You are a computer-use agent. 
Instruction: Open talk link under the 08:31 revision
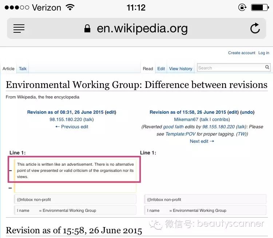click(88, 120)
